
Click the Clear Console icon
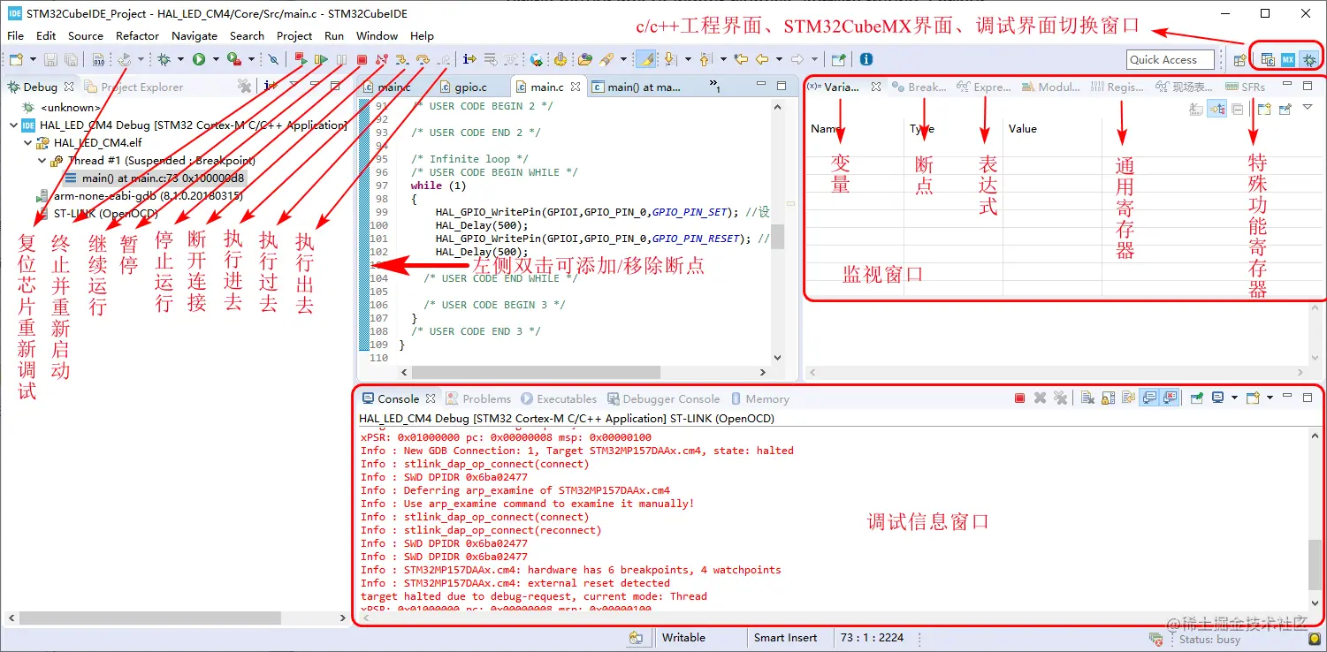(1087, 398)
